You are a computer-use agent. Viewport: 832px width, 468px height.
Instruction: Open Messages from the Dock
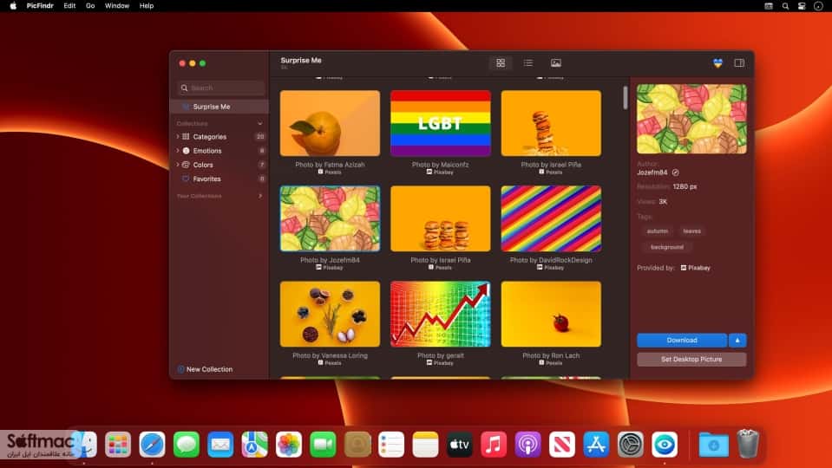coord(187,444)
